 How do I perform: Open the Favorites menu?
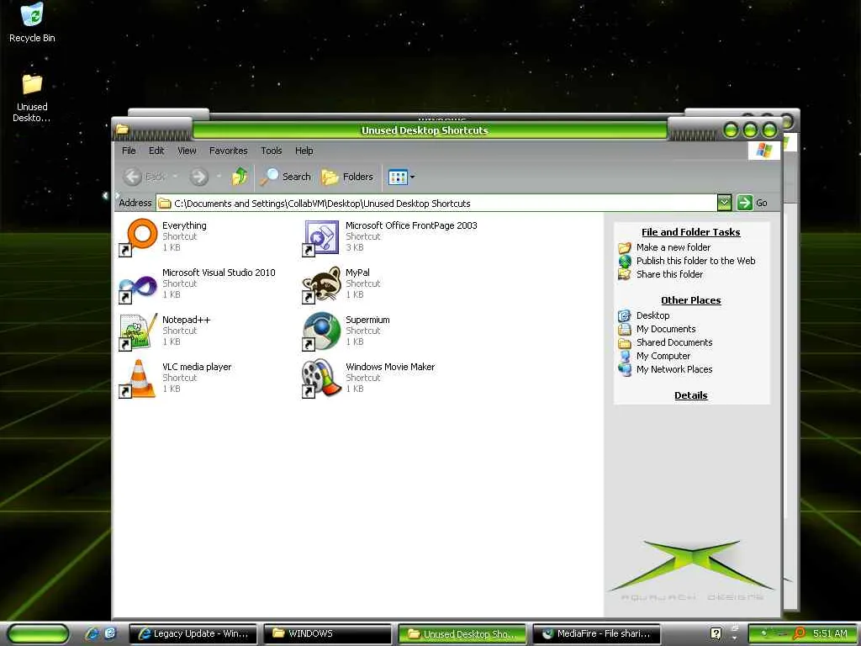click(229, 151)
